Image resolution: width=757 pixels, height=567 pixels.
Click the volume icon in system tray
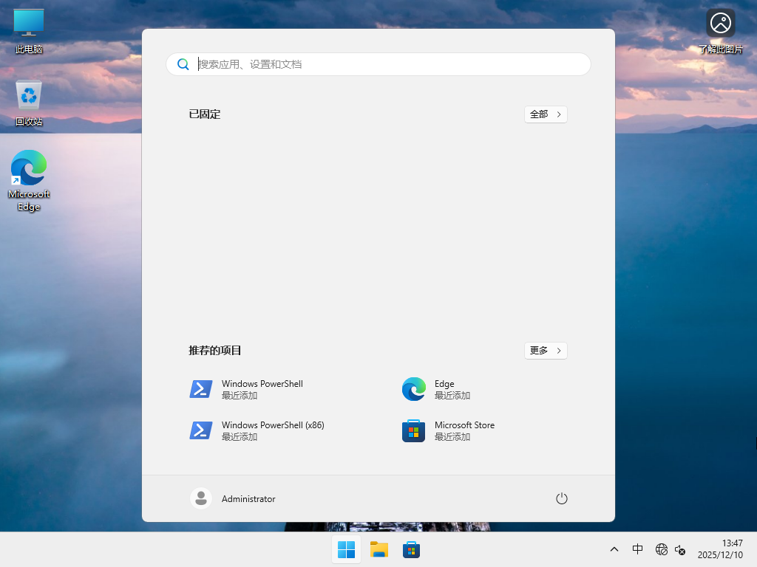pyautogui.click(x=680, y=549)
